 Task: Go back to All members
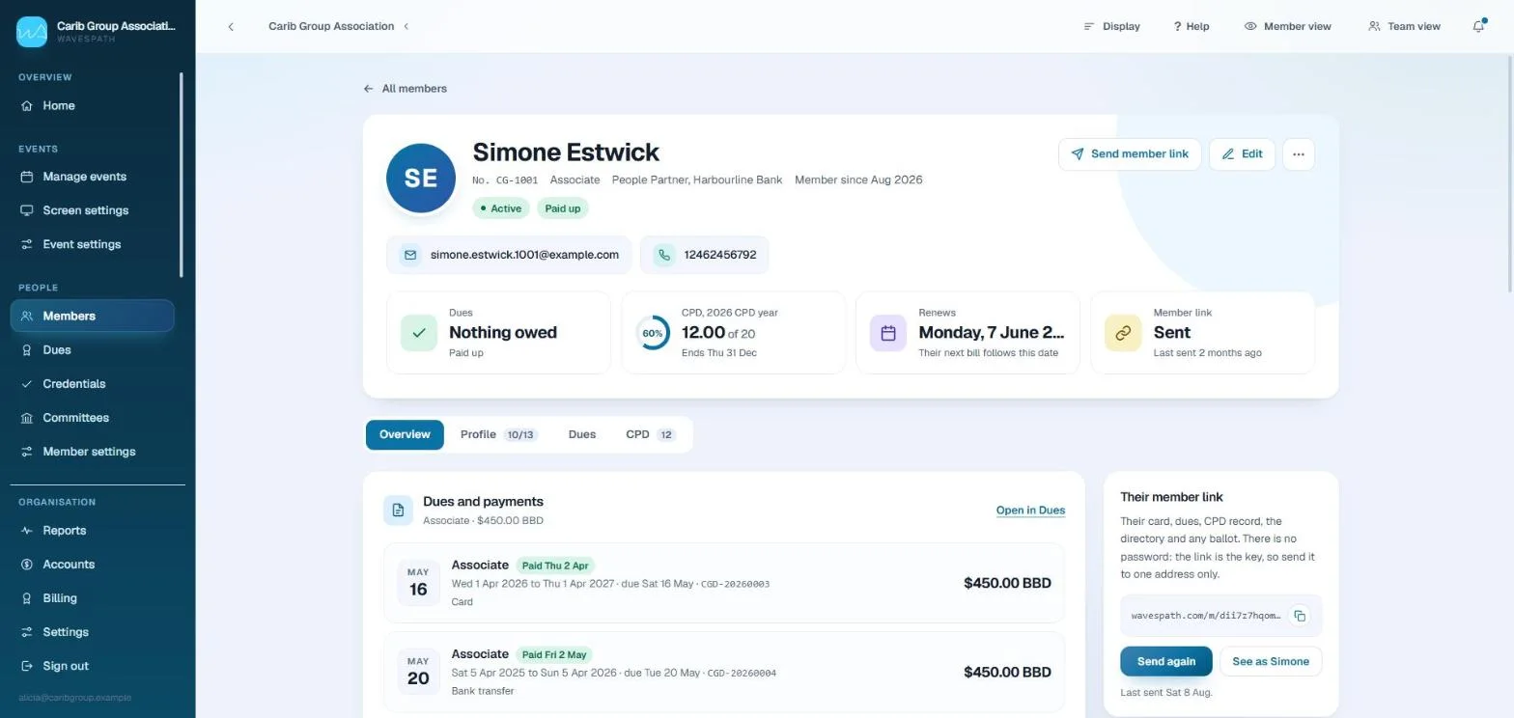[405, 89]
